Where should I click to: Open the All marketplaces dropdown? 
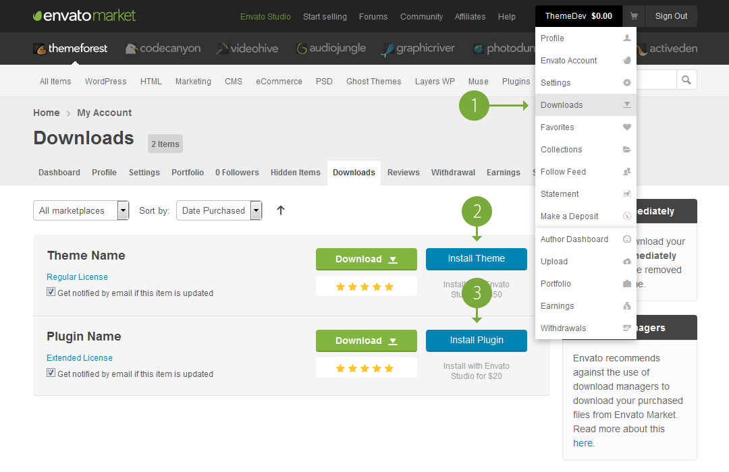coord(81,210)
